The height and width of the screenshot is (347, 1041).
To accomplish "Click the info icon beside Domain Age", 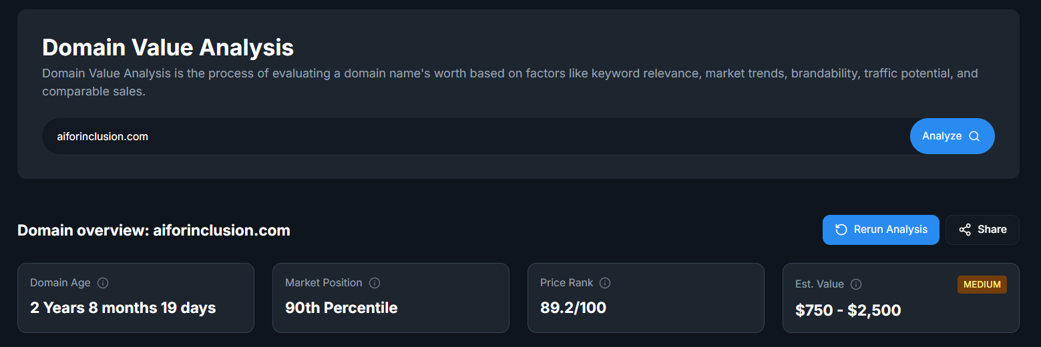I will click(x=103, y=283).
